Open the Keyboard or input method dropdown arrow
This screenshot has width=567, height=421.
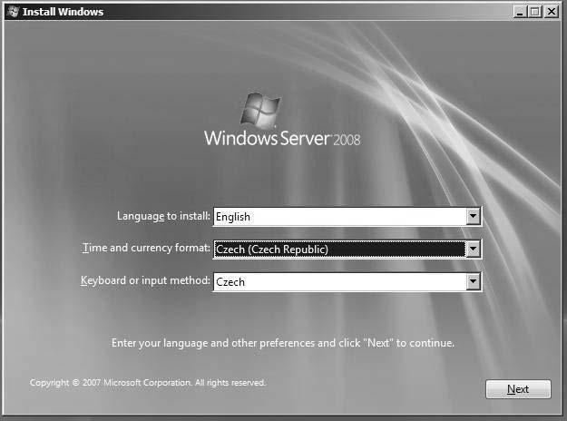point(473,281)
